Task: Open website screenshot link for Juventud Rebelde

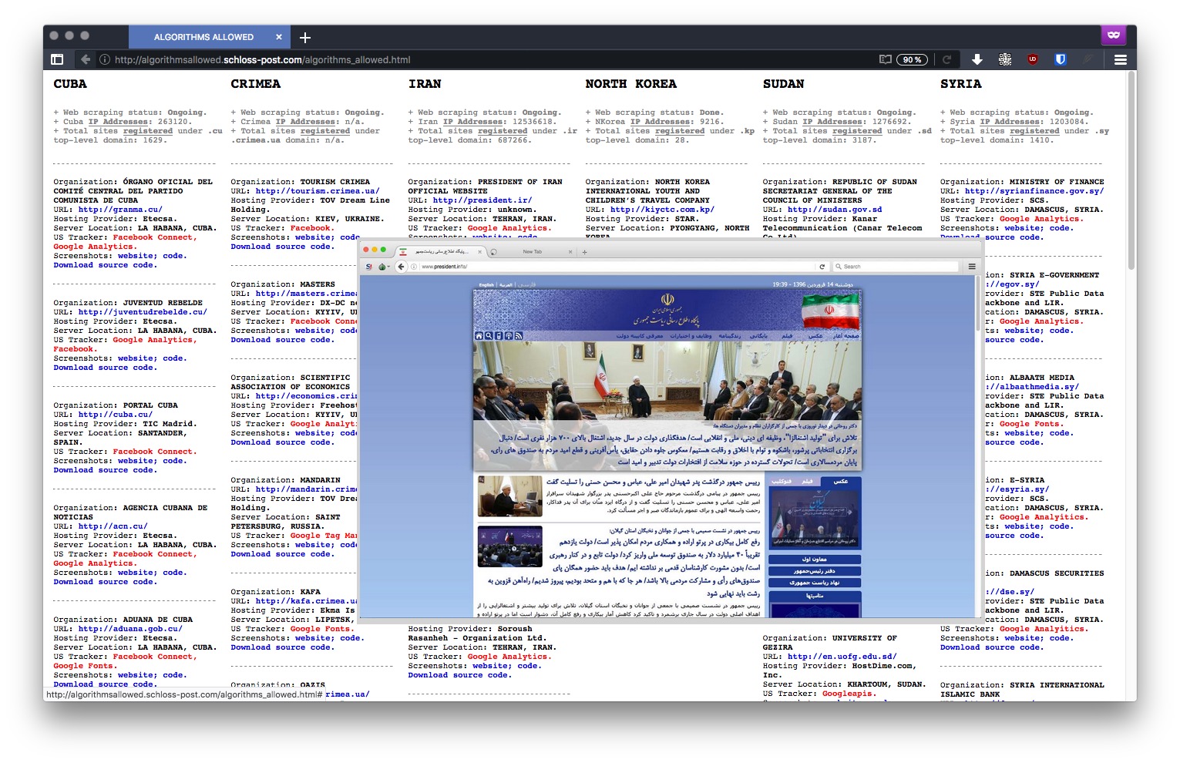Action: pyautogui.click(x=137, y=358)
